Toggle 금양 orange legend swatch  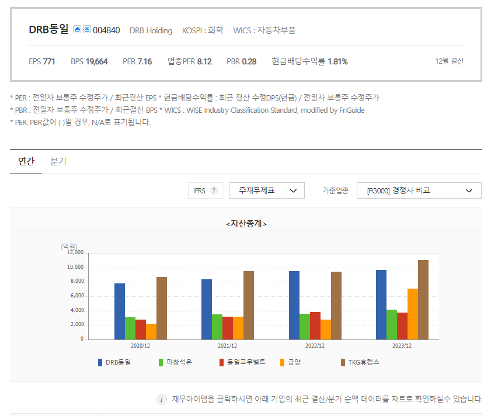click(x=283, y=362)
